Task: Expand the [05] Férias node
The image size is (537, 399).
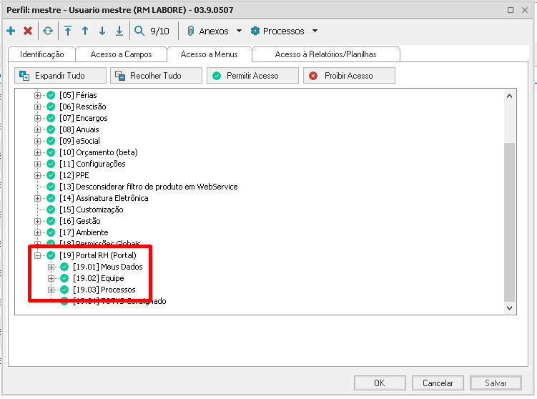Action: (37, 95)
